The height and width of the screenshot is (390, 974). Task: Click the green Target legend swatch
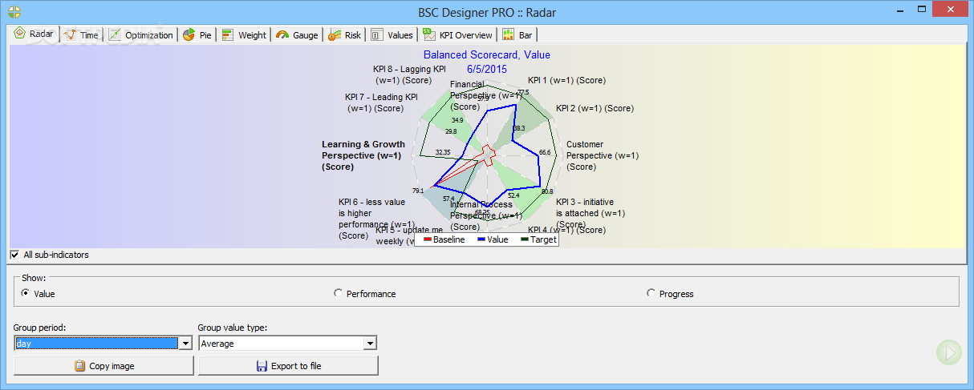[x=525, y=239]
